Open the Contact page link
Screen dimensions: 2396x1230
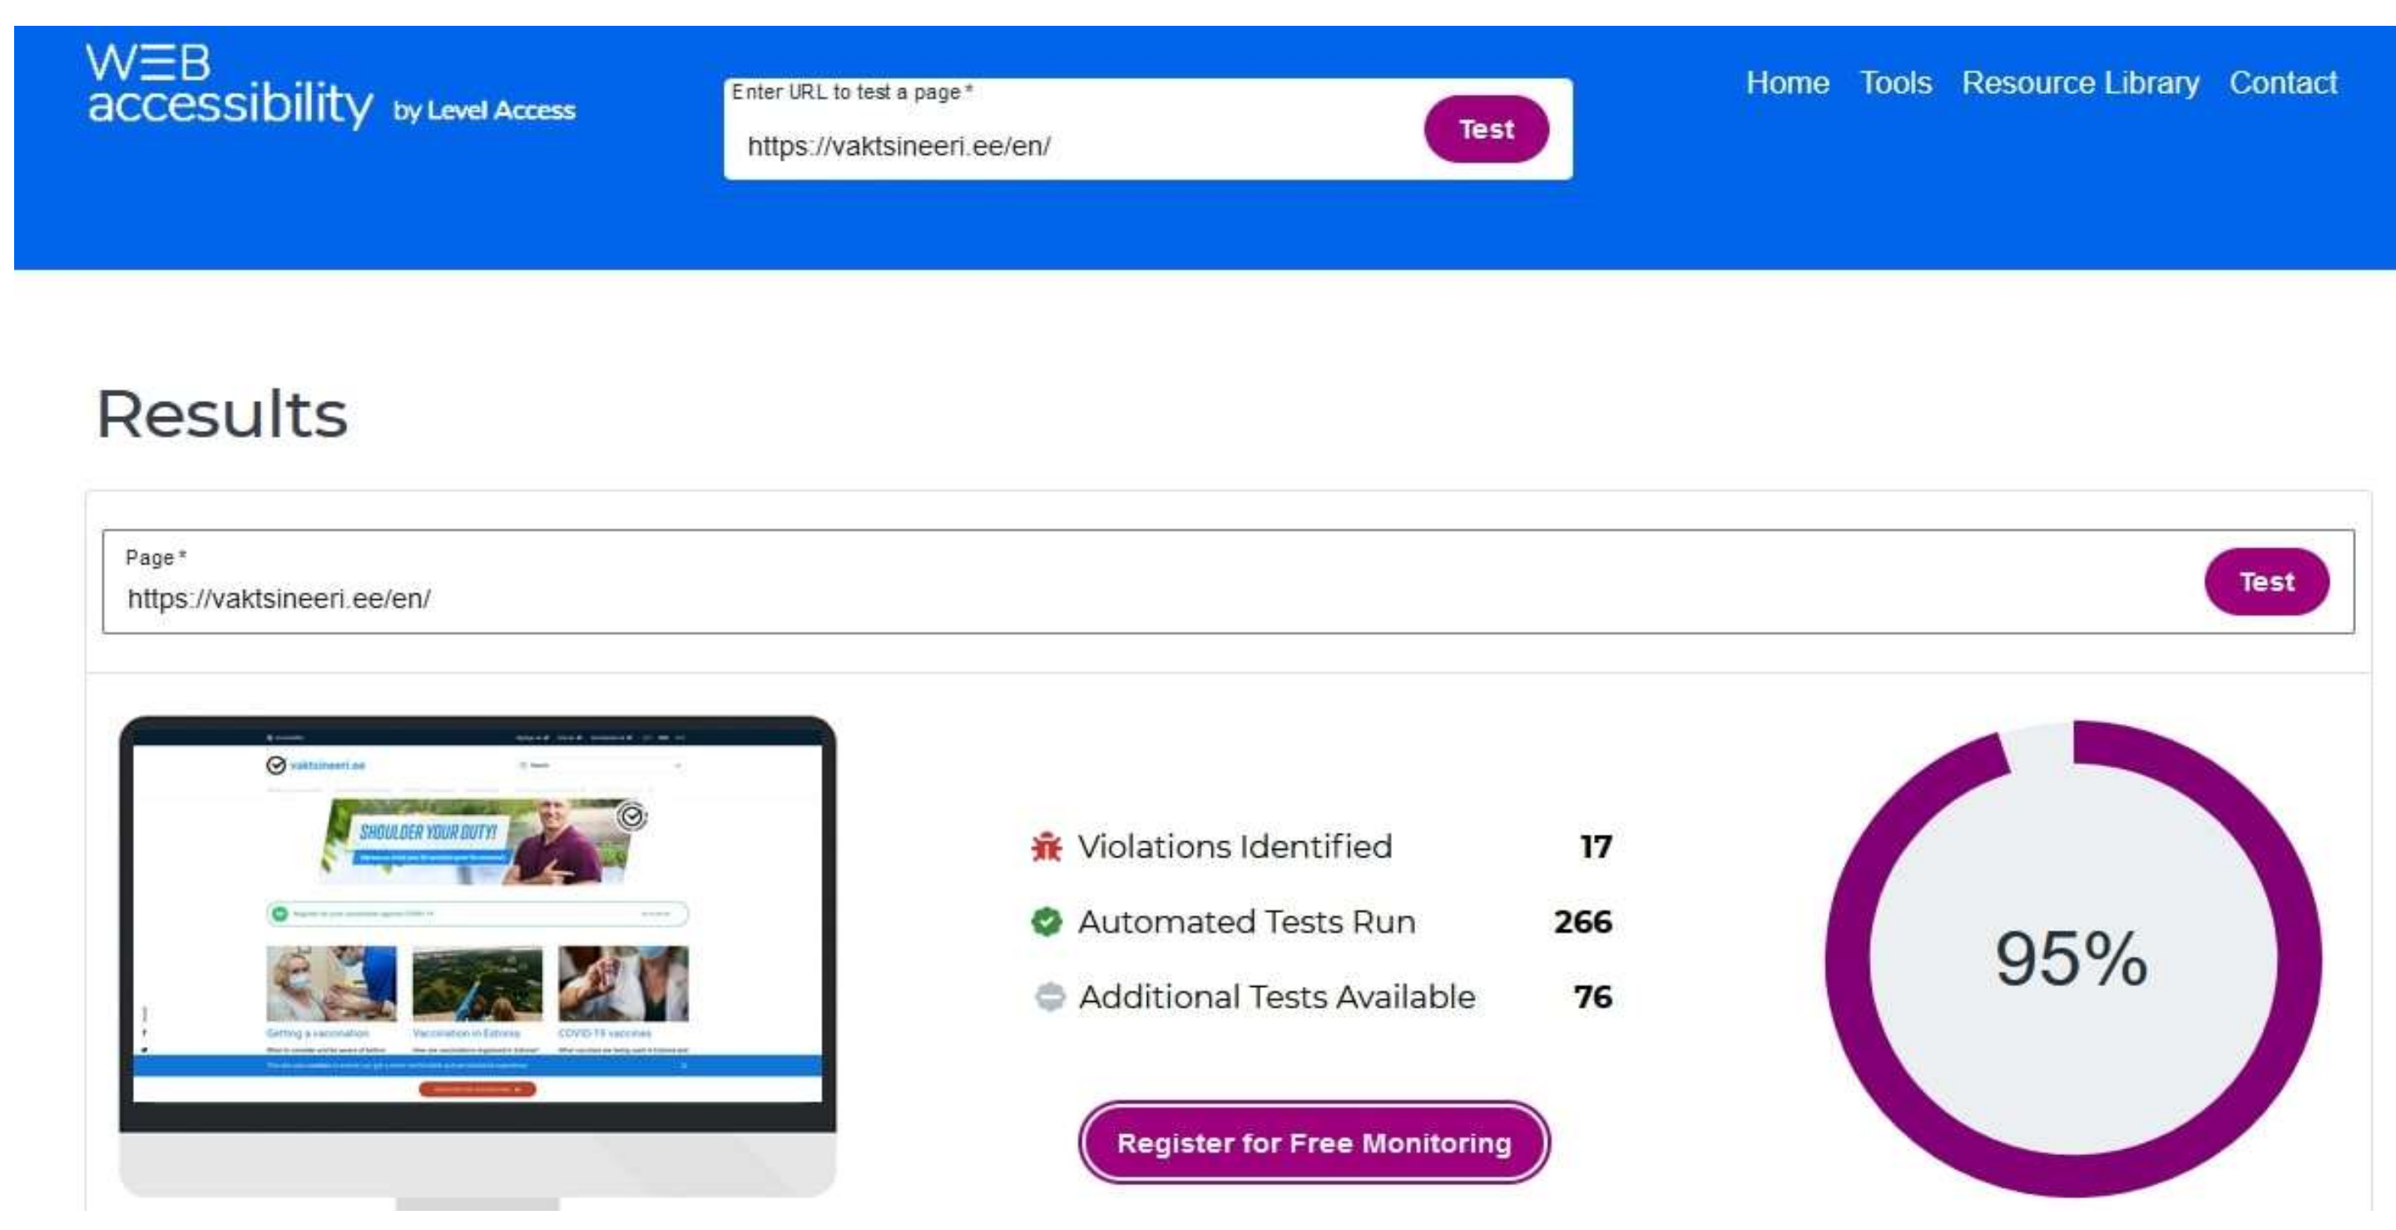pyautogui.click(x=2283, y=83)
